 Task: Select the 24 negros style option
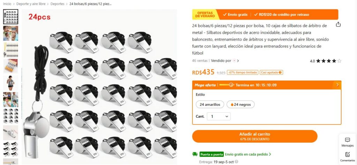click(x=241, y=105)
